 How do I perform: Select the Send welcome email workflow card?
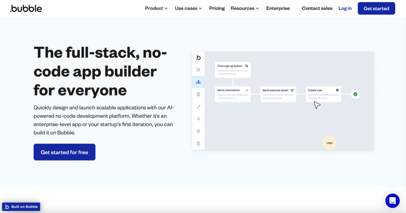coord(278,94)
